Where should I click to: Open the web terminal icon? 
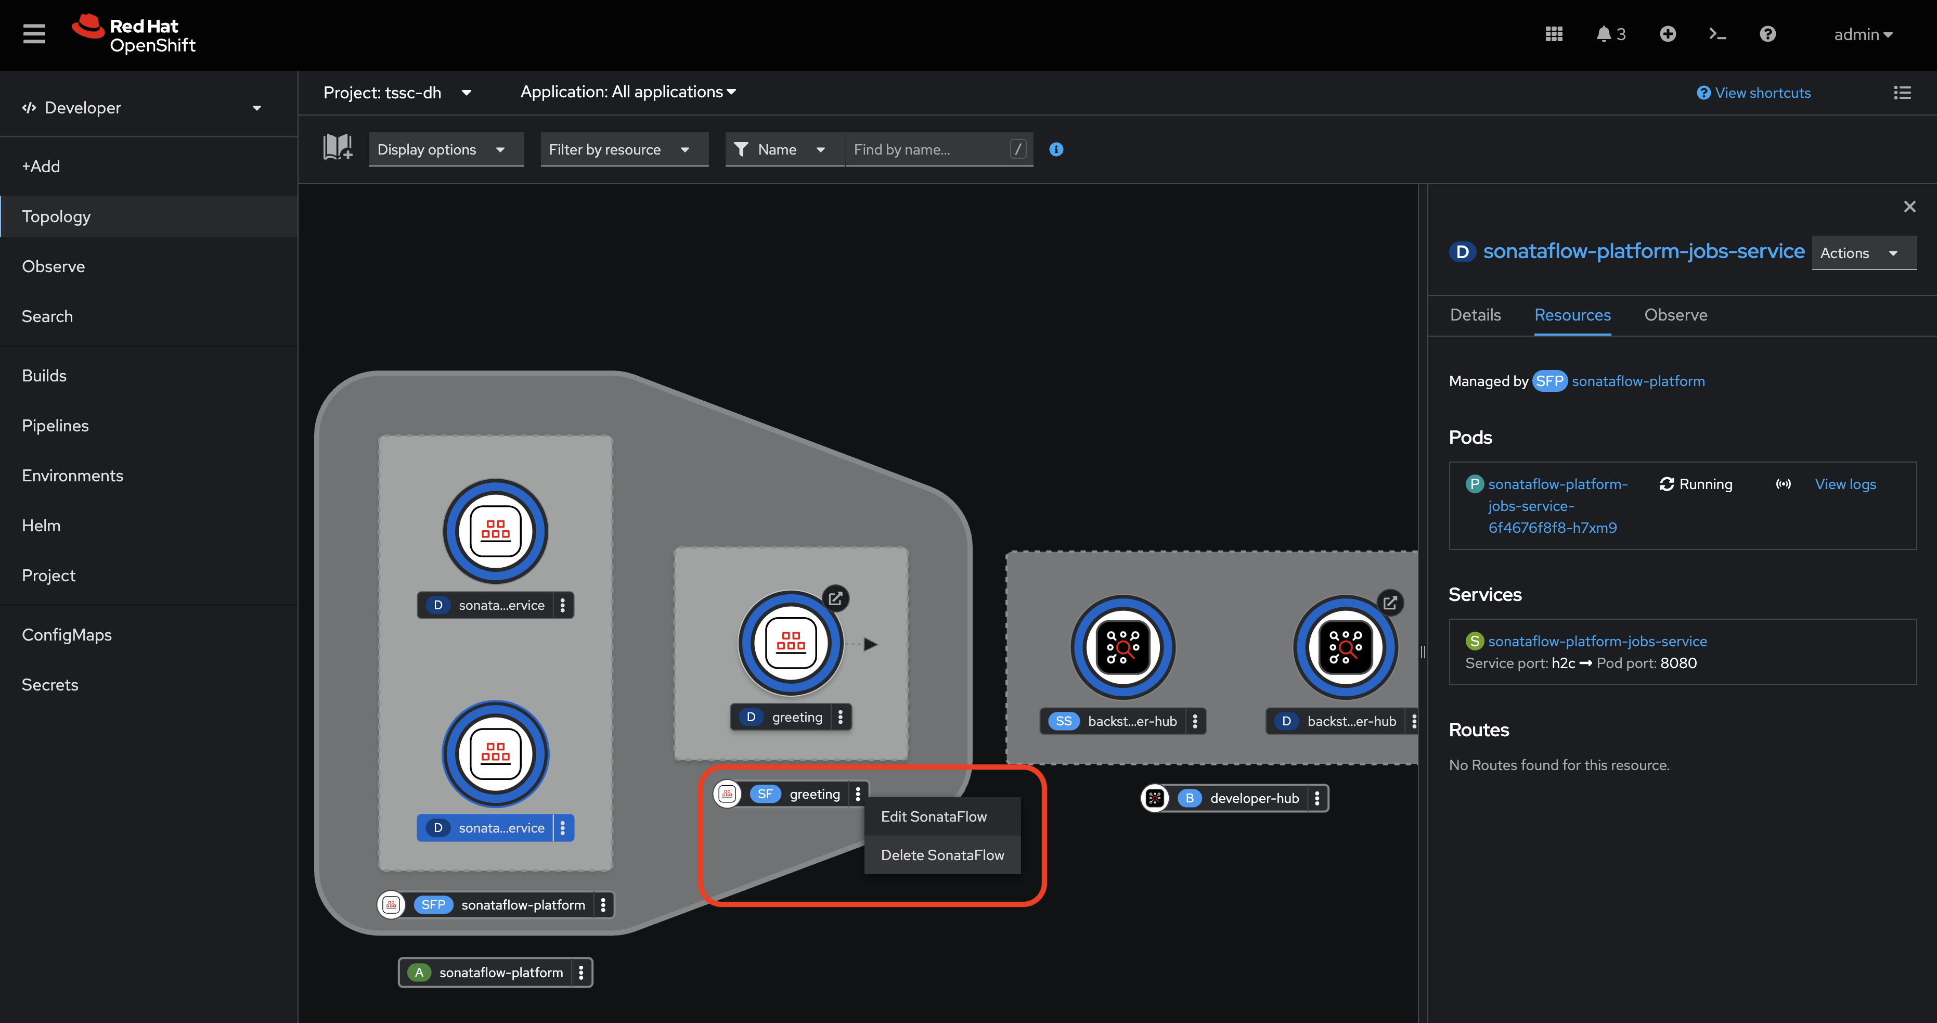[x=1716, y=34]
